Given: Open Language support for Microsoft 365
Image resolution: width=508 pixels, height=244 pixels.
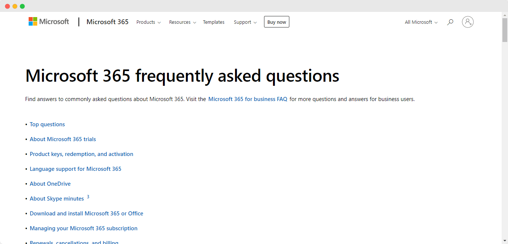Looking at the screenshot, I should click(75, 169).
